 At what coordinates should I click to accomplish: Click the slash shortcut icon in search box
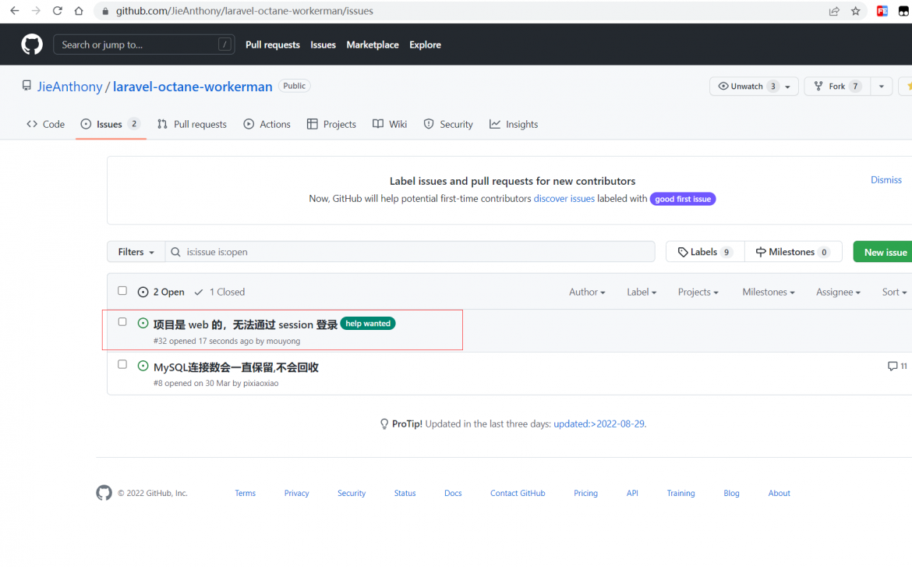pyautogui.click(x=224, y=44)
